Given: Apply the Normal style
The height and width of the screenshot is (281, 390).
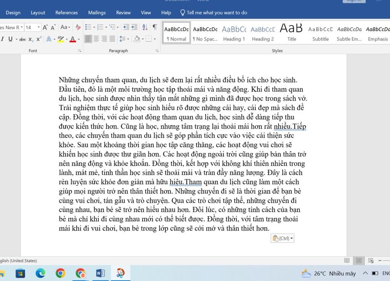Looking at the screenshot, I should tap(176, 33).
